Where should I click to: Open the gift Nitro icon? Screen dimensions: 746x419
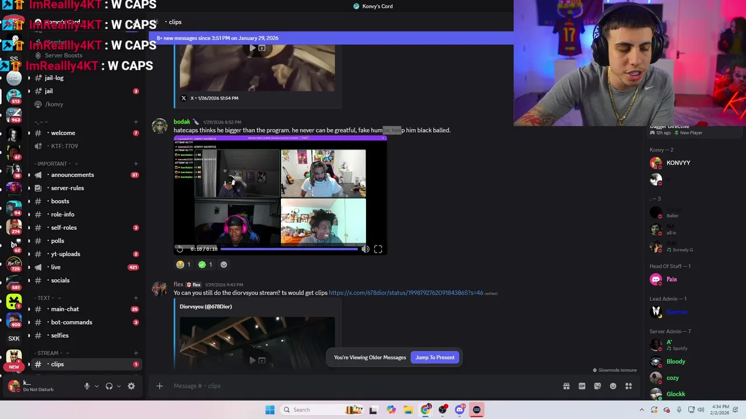tap(566, 386)
